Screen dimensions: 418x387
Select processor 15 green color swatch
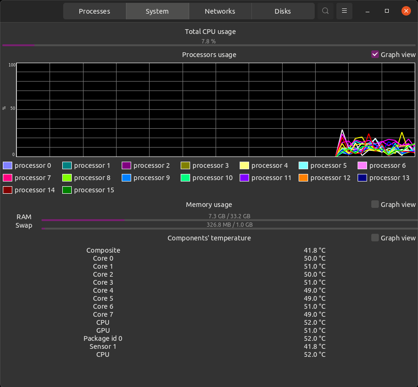pyautogui.click(x=67, y=190)
